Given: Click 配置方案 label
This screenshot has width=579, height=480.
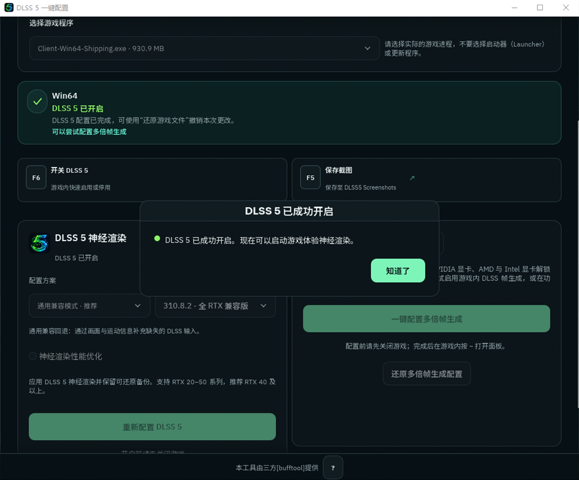Looking at the screenshot, I should coord(43,280).
